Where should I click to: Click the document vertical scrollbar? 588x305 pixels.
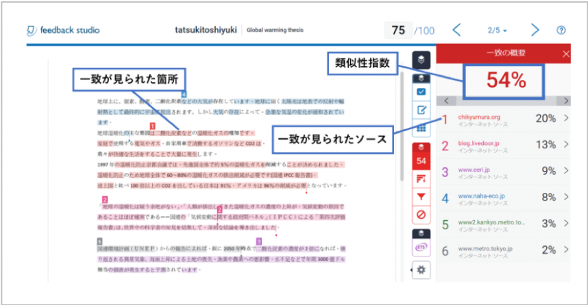(x=402, y=125)
